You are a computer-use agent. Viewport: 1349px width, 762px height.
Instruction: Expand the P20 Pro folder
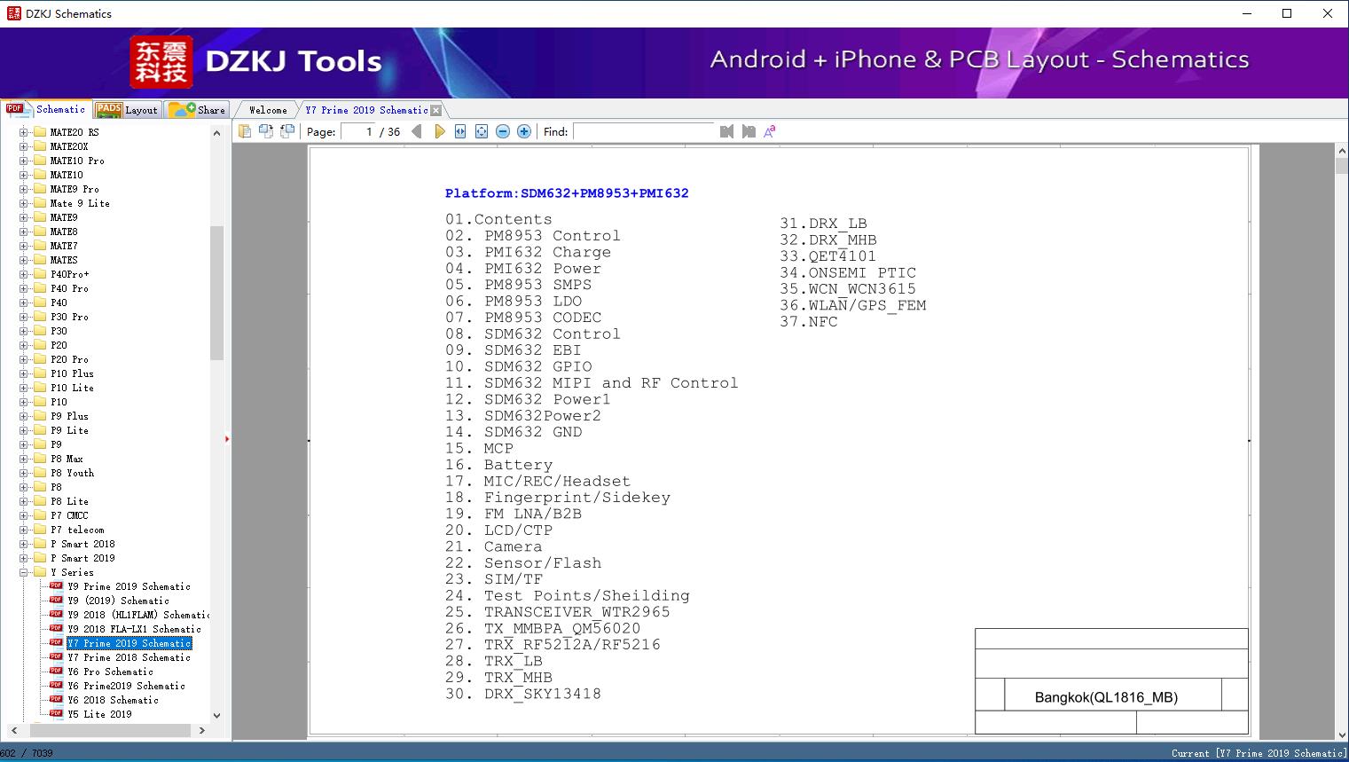[x=24, y=359]
